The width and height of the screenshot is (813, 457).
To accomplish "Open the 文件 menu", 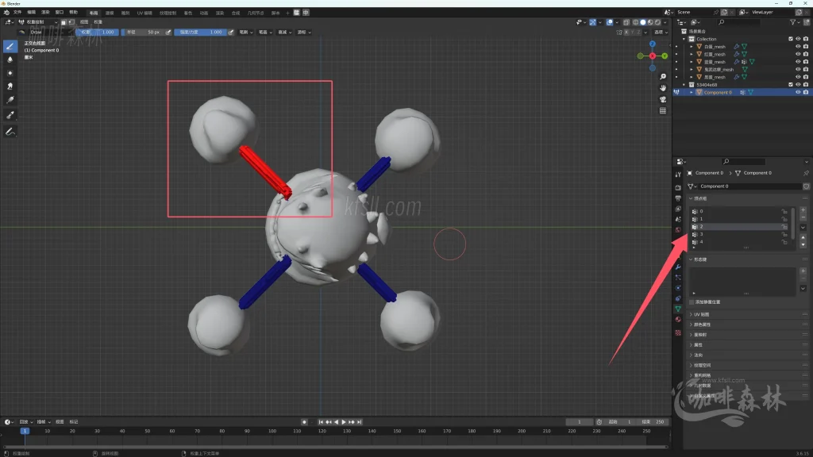I will (x=17, y=13).
